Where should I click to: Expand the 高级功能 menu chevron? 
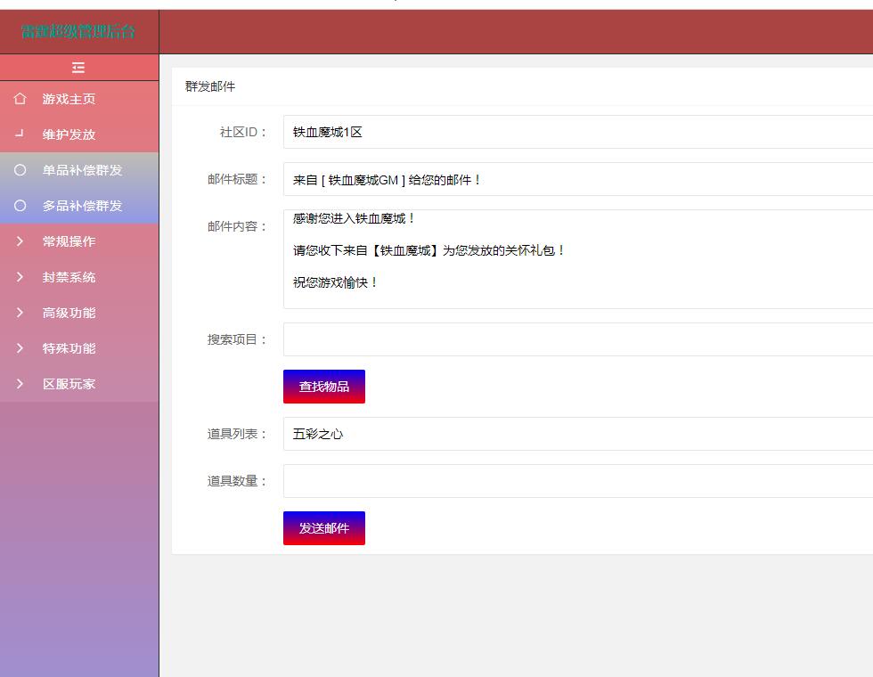click(x=20, y=313)
